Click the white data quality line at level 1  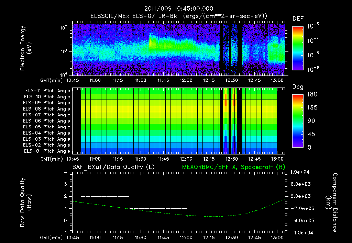click(158, 208)
